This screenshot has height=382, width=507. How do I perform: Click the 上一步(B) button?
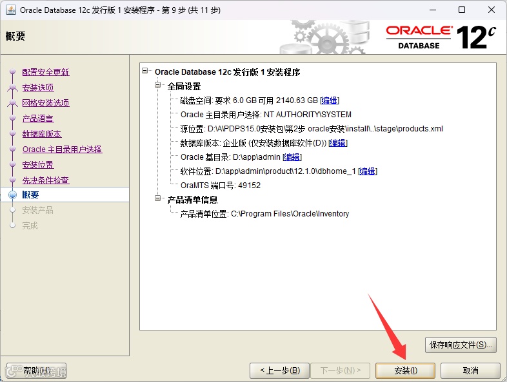tap(280, 370)
